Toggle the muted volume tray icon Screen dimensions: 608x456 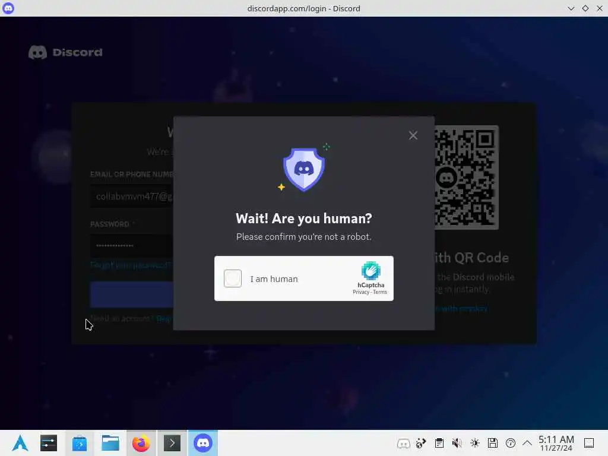pos(457,443)
